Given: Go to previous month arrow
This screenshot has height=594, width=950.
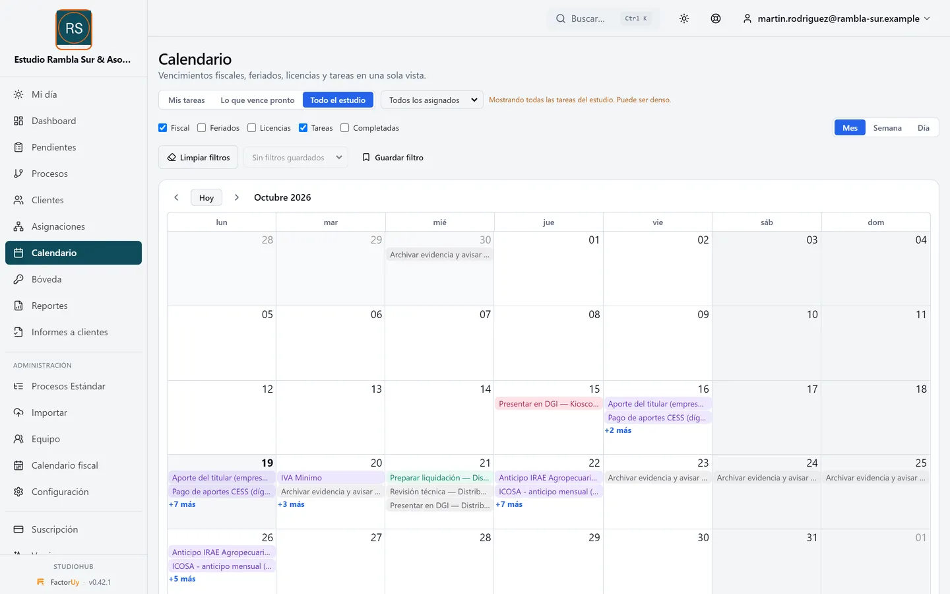Looking at the screenshot, I should click(x=176, y=197).
